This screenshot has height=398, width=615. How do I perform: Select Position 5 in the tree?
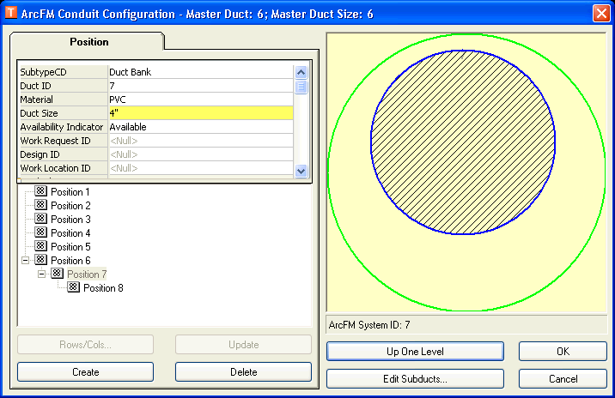tap(70, 247)
